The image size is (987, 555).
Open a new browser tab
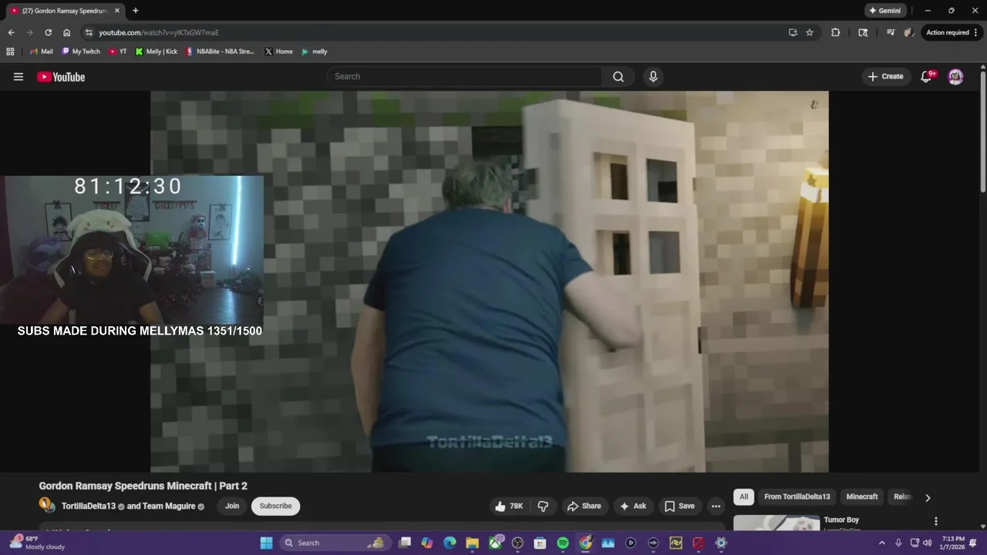[x=136, y=11]
